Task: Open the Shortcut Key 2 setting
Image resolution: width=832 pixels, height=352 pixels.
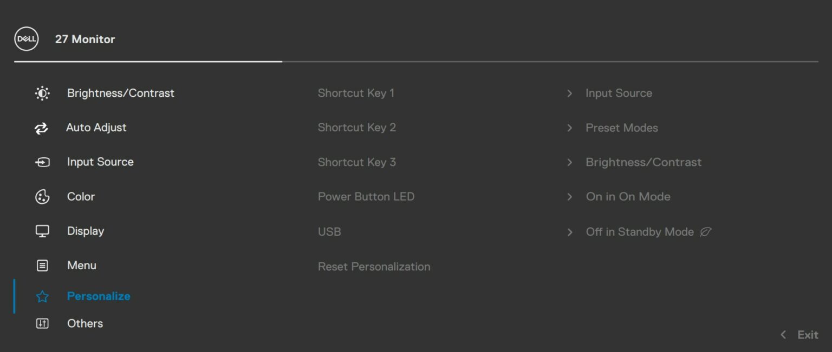Action: tap(357, 128)
